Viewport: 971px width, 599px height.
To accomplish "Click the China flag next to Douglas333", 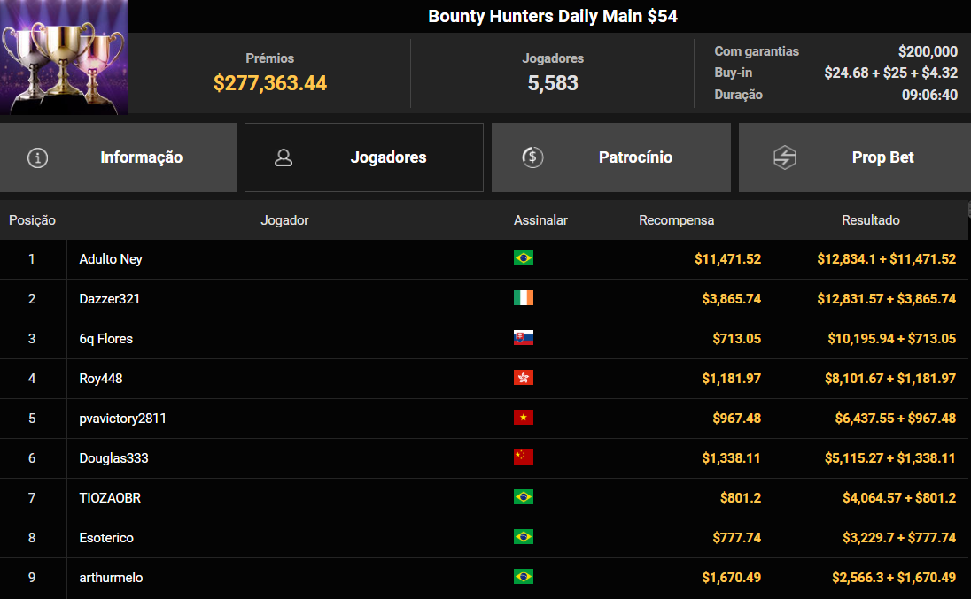I will coord(524,457).
